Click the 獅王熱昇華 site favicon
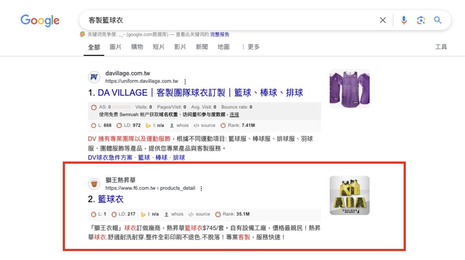The height and width of the screenshot is (260, 465). [94, 184]
